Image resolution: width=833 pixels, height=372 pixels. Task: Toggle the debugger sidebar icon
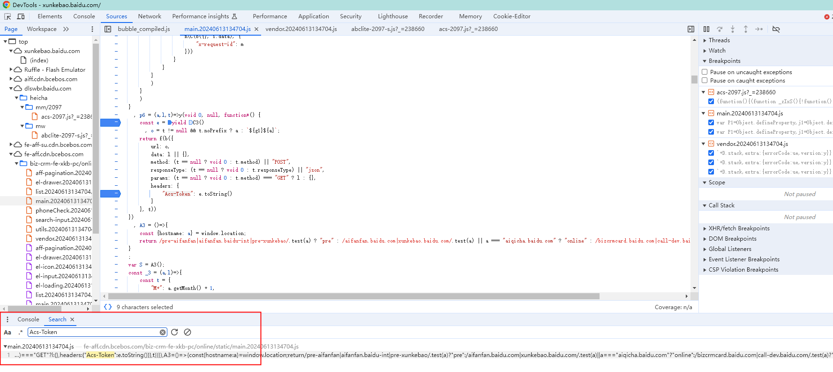[690, 29]
